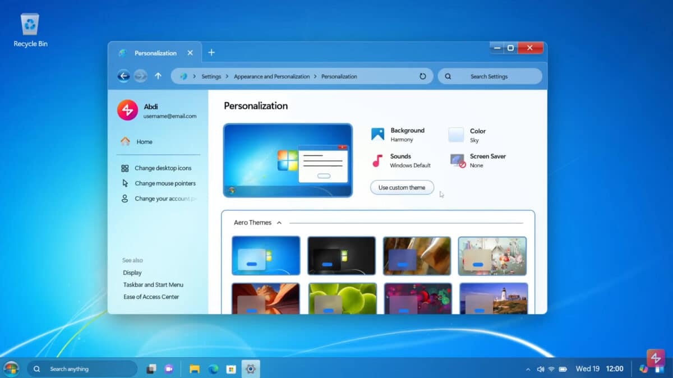Collapse the Aero Themes section
The image size is (673, 378).
279,223
